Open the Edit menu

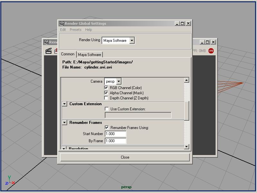point(63,30)
